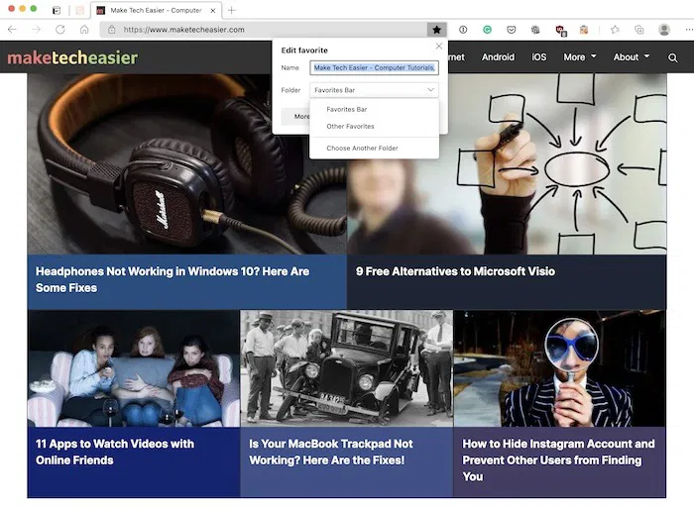
Task: Expand the About menu in site navigation
Action: (x=632, y=57)
